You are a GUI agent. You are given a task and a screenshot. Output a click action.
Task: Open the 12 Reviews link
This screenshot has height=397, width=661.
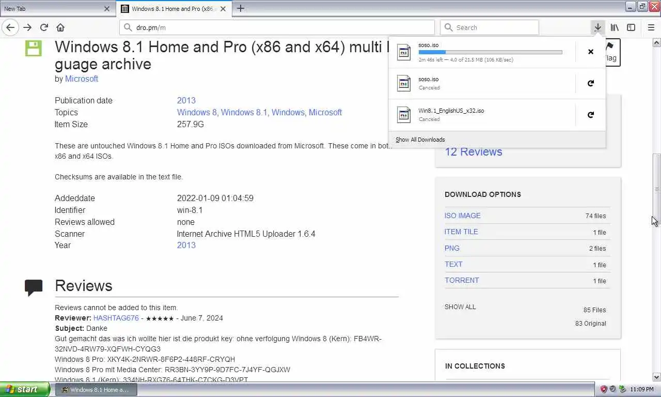point(474,151)
